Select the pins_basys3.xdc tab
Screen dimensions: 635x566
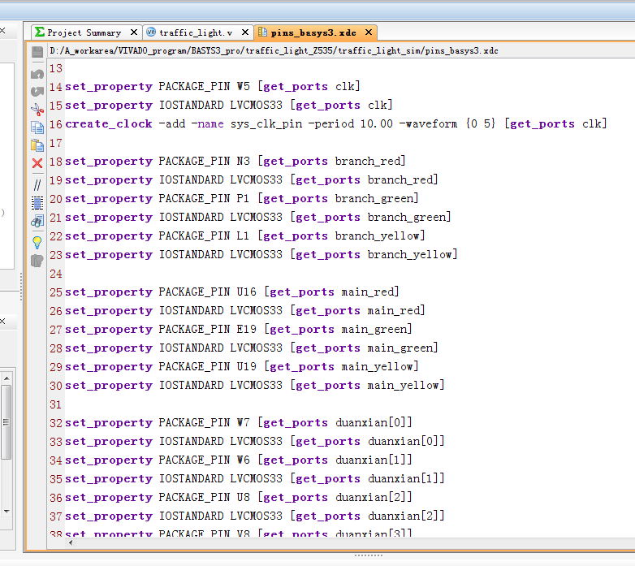[313, 32]
